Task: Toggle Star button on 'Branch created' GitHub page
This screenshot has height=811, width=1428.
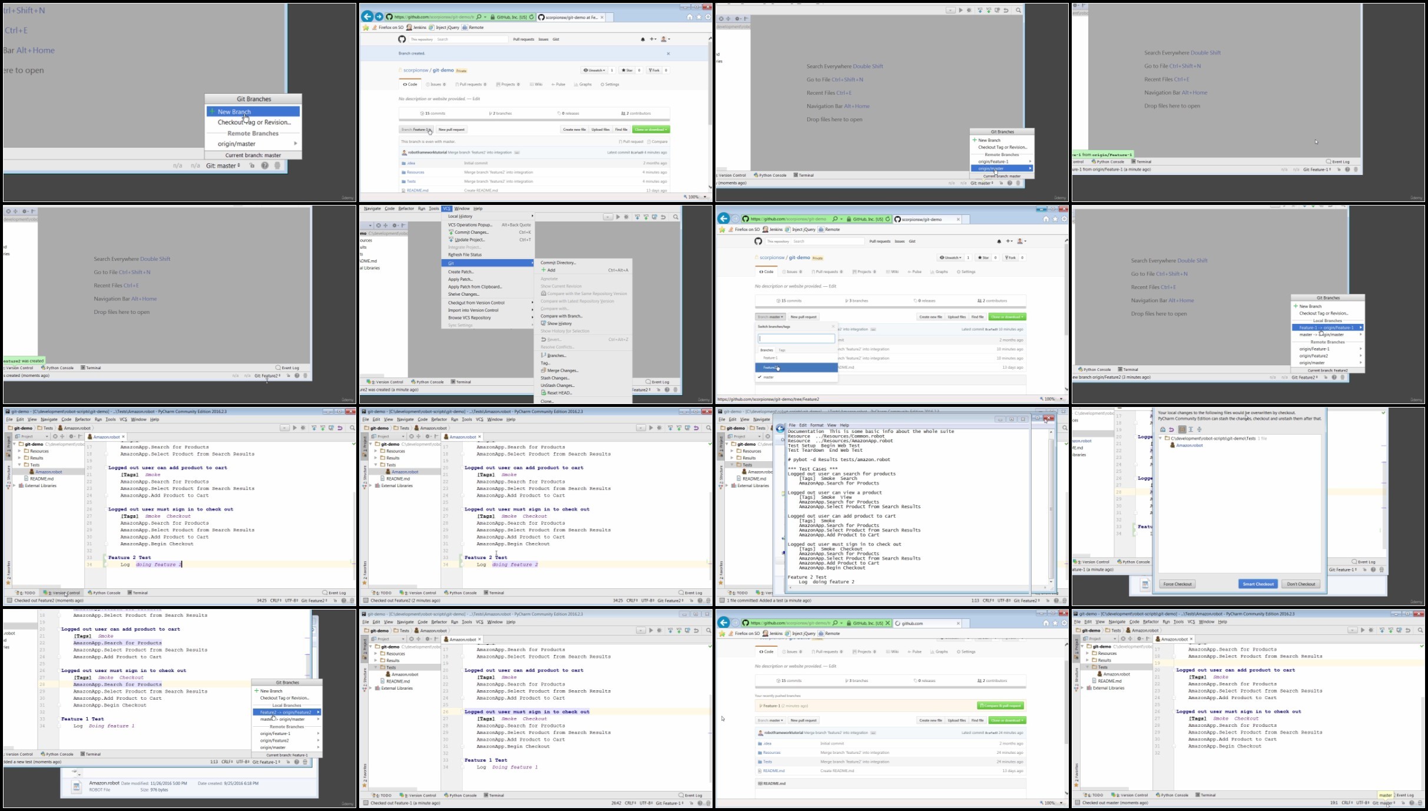Action: 627,70
